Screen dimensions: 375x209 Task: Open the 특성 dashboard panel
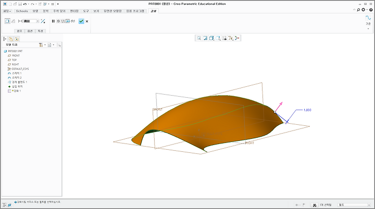pos(41,31)
